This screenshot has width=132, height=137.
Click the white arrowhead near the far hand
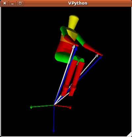coord(97,55)
